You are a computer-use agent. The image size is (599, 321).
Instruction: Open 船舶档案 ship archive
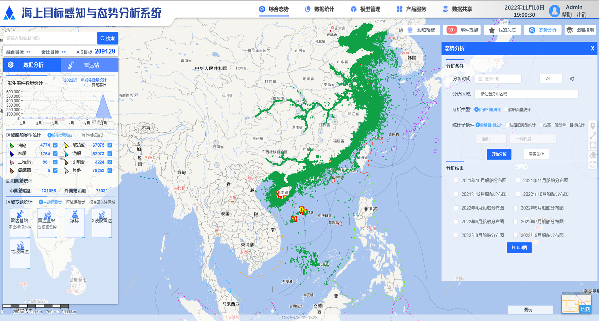[x=422, y=30]
